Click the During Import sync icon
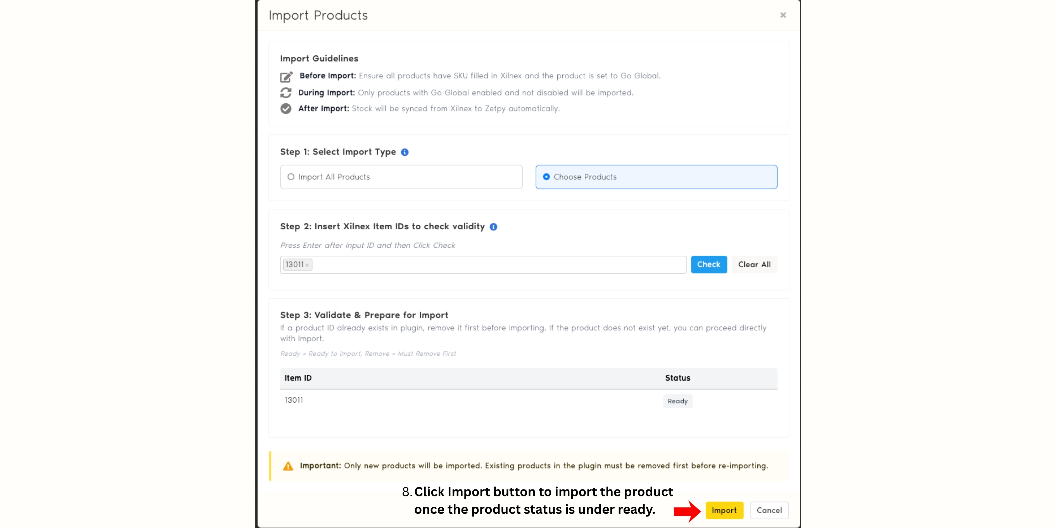 click(x=286, y=93)
